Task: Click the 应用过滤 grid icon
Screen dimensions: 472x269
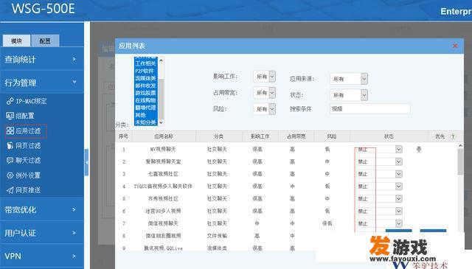Action: (x=10, y=130)
